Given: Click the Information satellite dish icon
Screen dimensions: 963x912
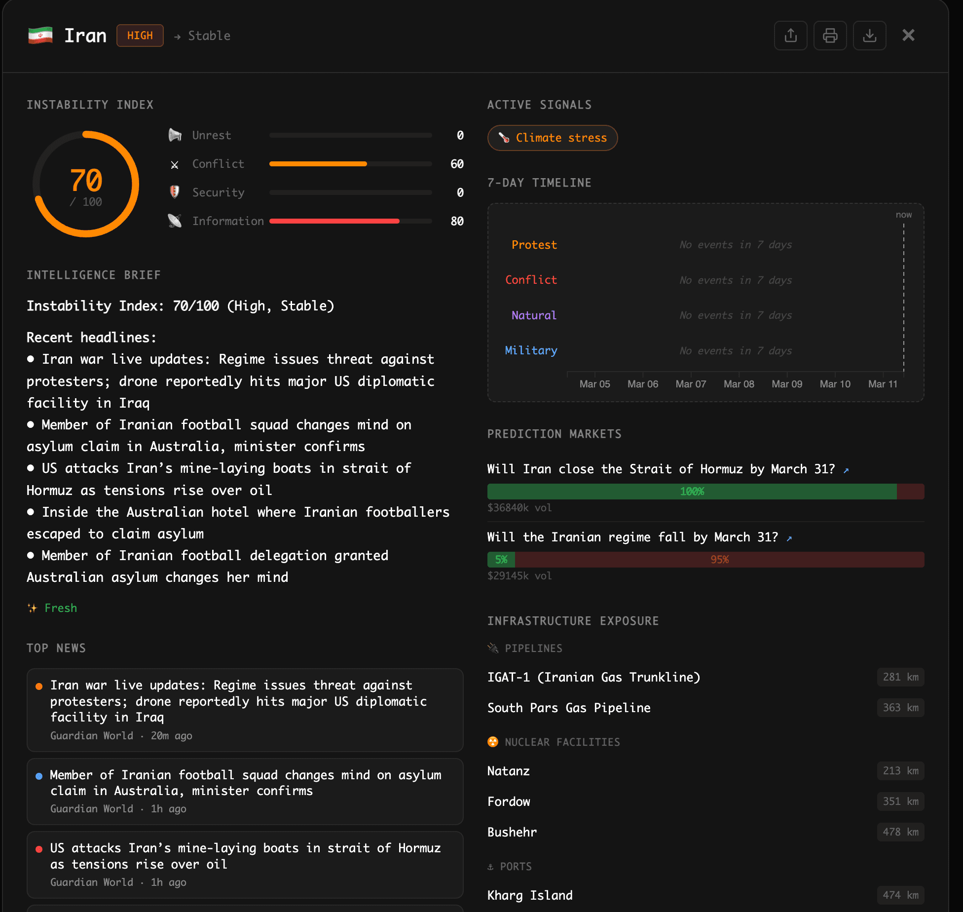Looking at the screenshot, I should pyautogui.click(x=175, y=221).
